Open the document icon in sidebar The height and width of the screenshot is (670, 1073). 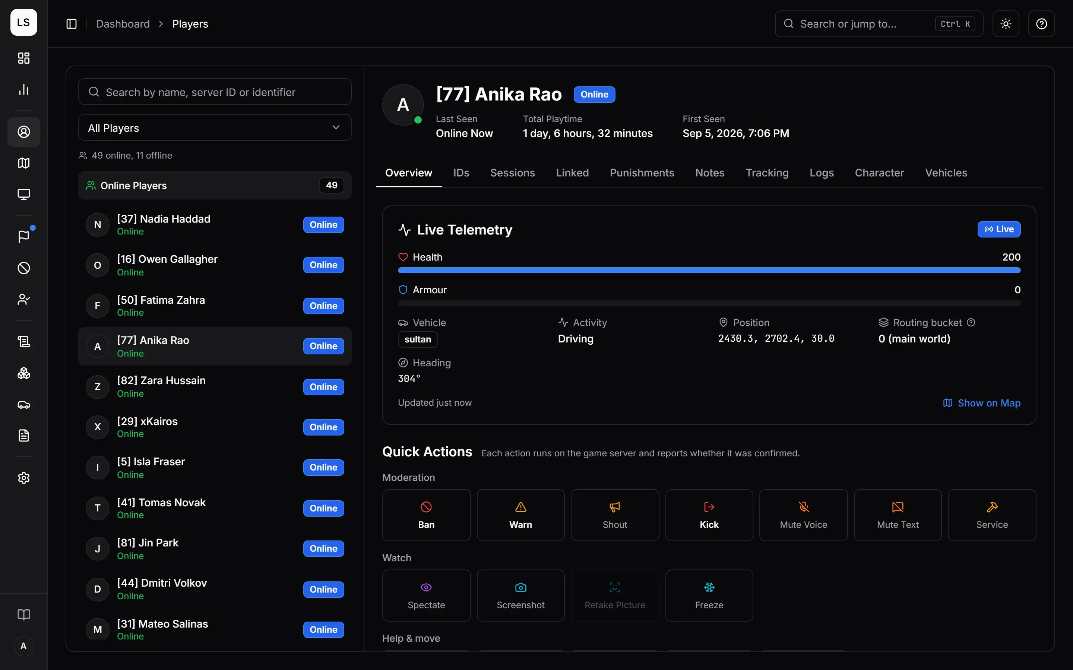coord(24,435)
